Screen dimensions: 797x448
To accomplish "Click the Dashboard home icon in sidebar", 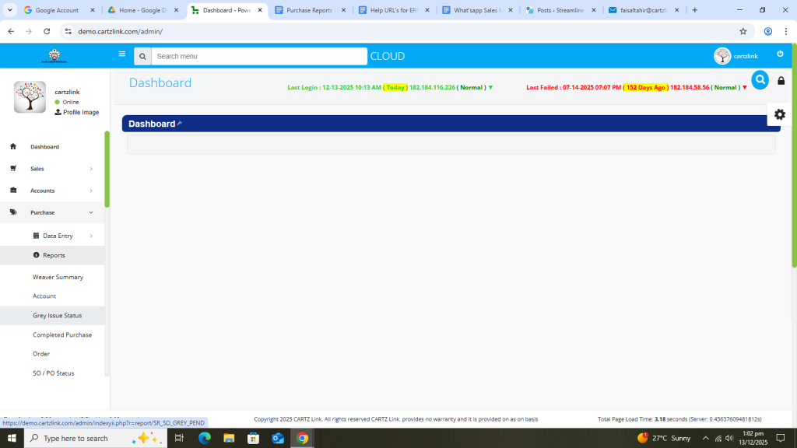I will coord(13,146).
